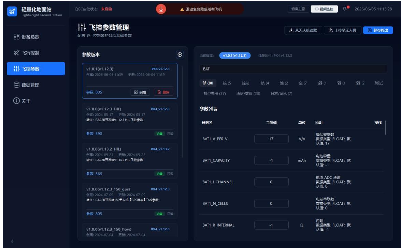Switch to the 控制 category tab
Viewport: 402px width, 248px height.
tap(245, 83)
